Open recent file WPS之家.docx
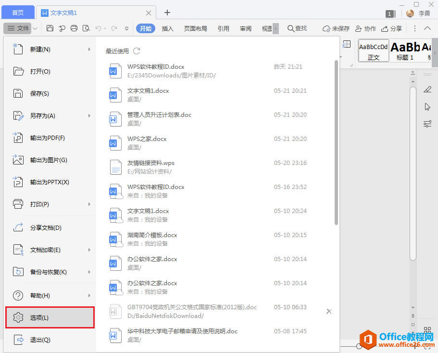Screen dimensions: 438x353 218,143
